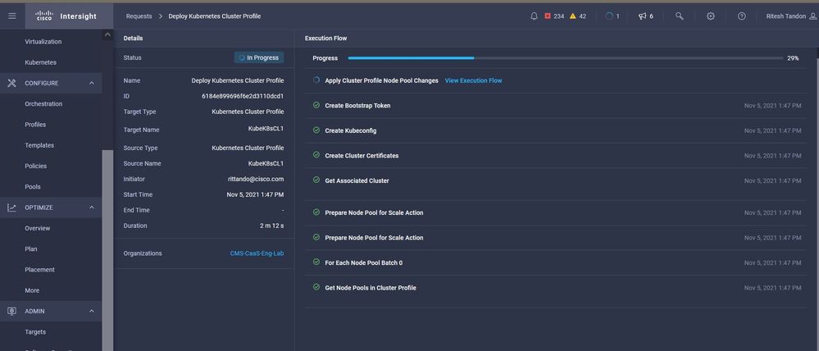Select the request ID 6184e899696f6e2d3110dcd1

(243, 96)
